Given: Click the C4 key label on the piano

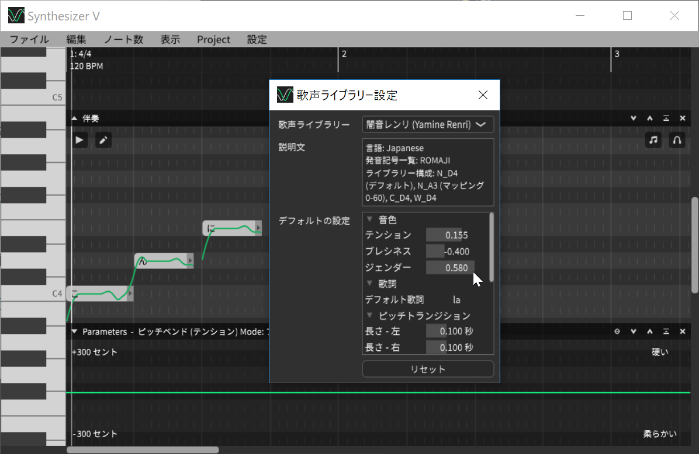Looking at the screenshot, I should click(57, 294).
